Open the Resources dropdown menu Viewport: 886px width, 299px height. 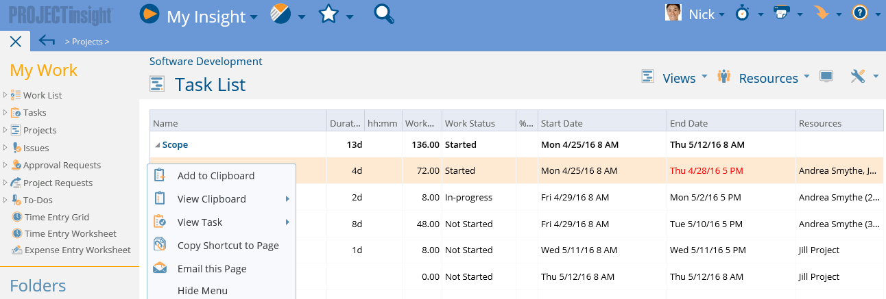(769, 78)
